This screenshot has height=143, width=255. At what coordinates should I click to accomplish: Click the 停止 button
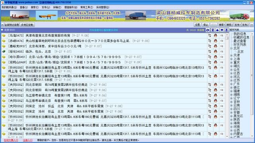pos(206,25)
